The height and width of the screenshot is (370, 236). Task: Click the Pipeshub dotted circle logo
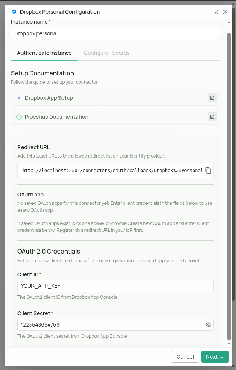(x=19, y=117)
